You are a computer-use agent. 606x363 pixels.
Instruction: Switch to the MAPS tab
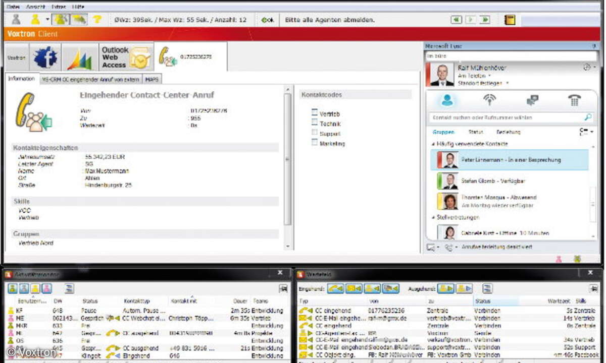[152, 79]
